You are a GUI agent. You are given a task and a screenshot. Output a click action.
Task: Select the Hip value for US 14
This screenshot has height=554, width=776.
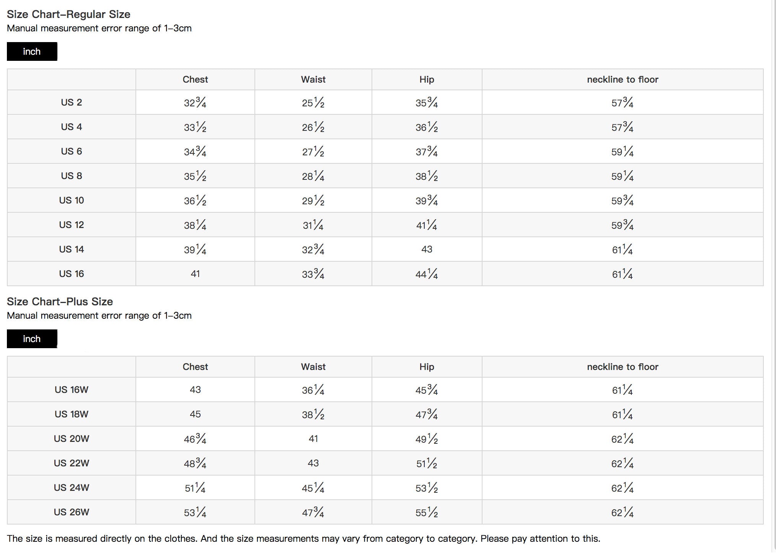point(427,249)
